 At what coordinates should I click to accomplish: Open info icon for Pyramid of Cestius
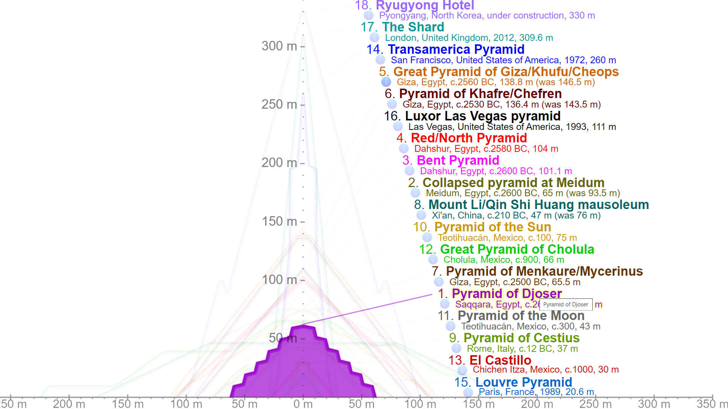[x=456, y=348]
